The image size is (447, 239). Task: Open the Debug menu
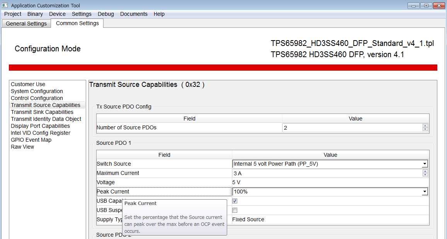click(106, 14)
